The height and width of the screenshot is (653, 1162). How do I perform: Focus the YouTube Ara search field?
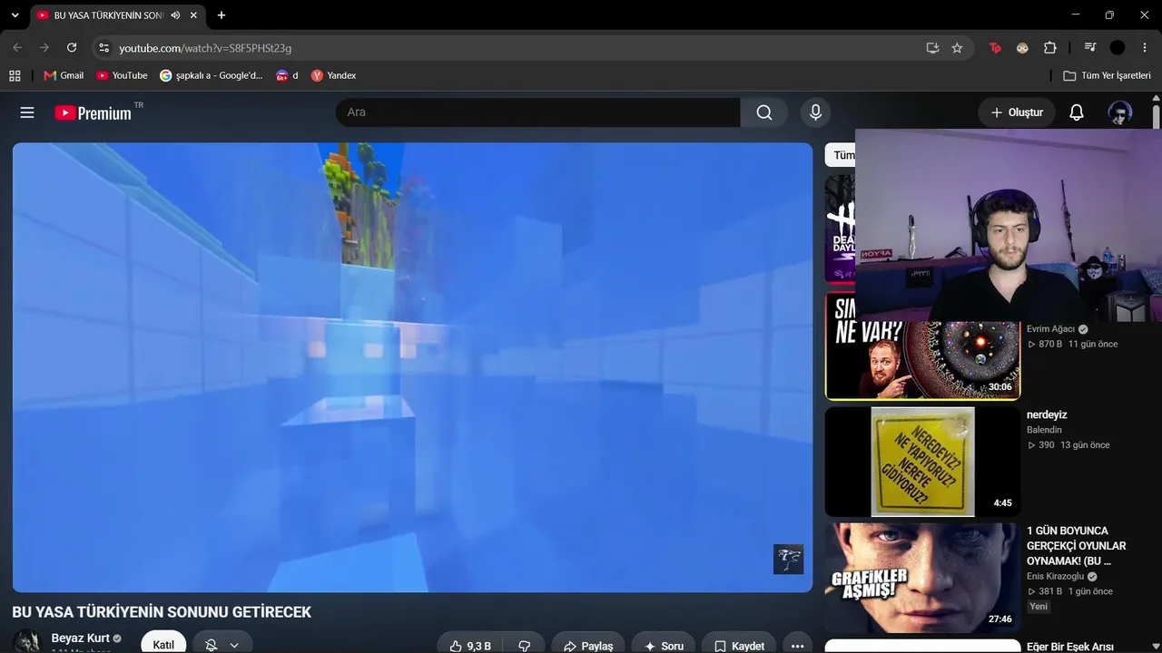pos(538,112)
